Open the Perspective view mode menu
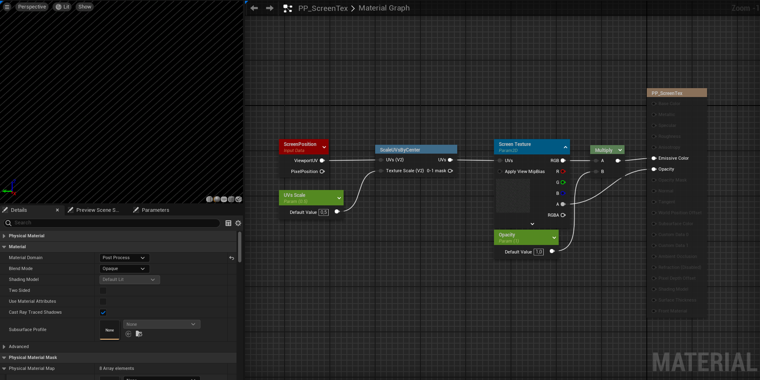760x380 pixels. click(32, 7)
